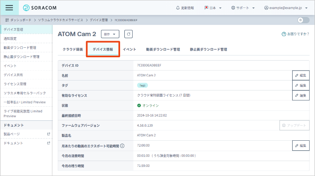The width and height of the screenshot is (315, 176).
Task: Open イベント in the sidebar
Action: (x=26, y=66)
